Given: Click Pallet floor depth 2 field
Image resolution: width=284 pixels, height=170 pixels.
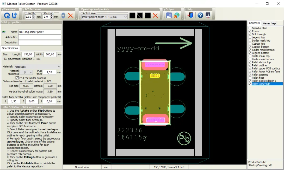Looking at the screenshot, I should [x=32, y=101].
